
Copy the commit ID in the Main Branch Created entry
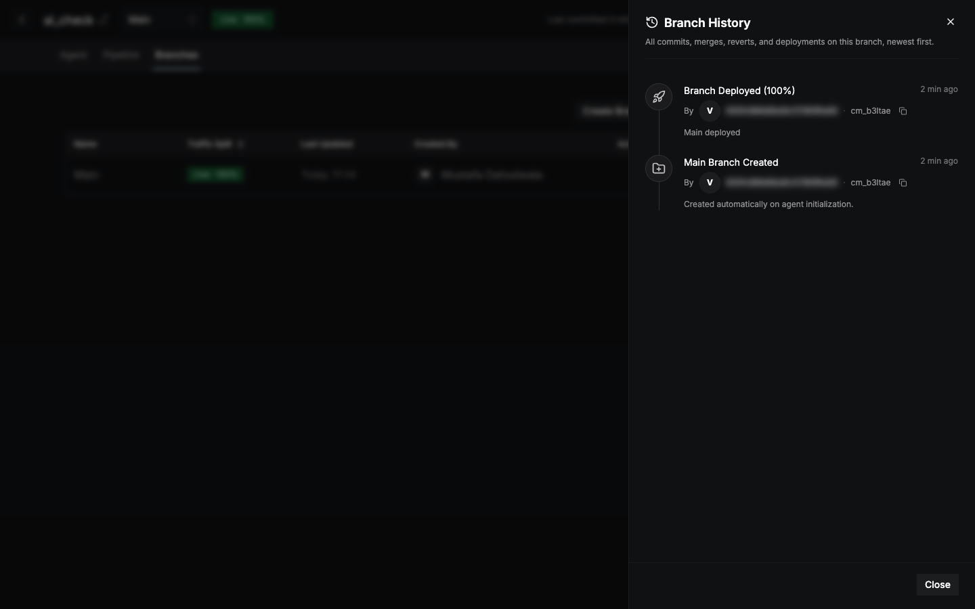pos(903,183)
